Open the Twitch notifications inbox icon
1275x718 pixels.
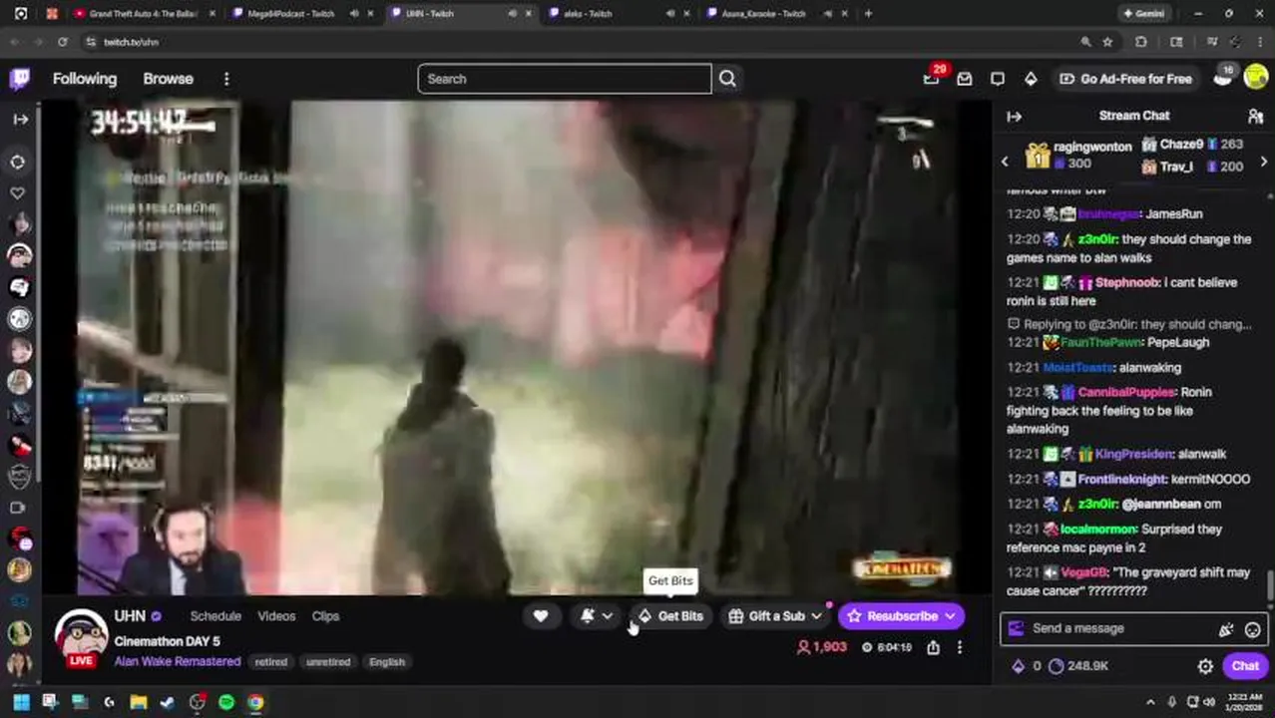click(964, 79)
